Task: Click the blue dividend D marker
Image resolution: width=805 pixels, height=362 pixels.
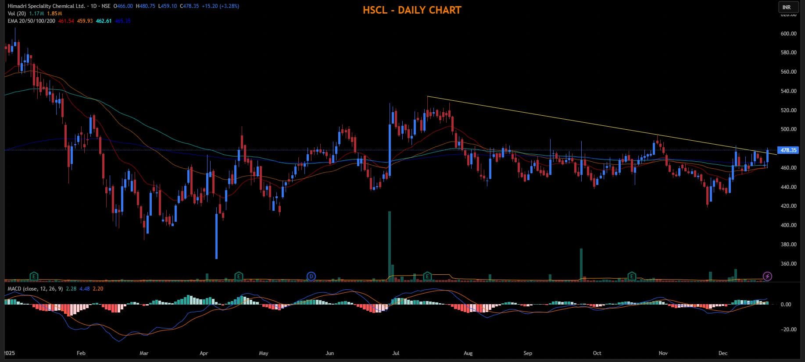Action: (x=311, y=276)
